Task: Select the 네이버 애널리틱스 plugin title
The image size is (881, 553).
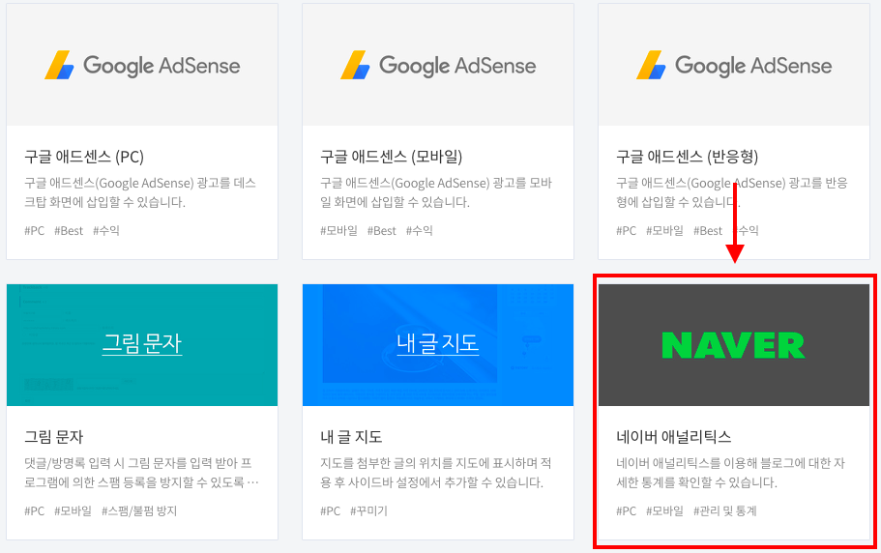Action: point(674,437)
